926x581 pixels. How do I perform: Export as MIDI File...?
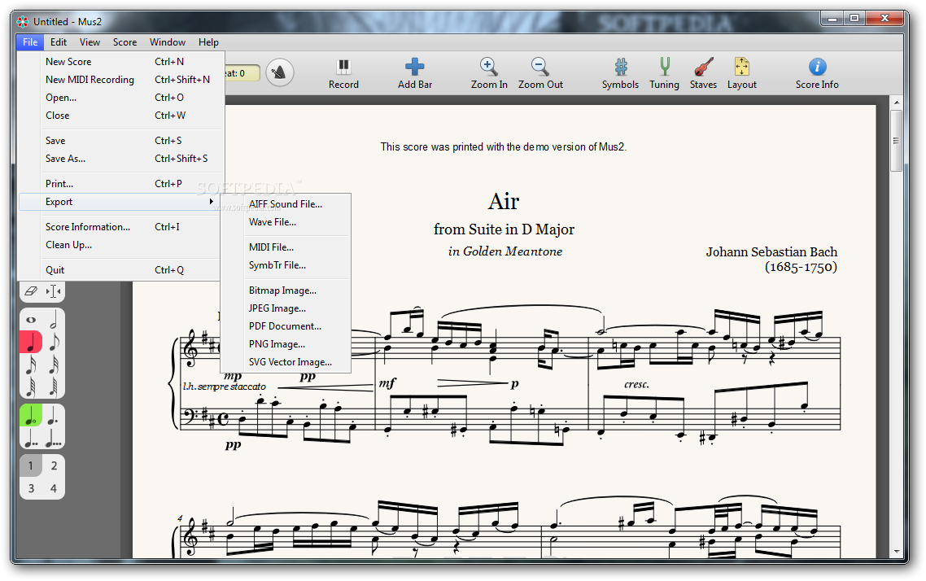pyautogui.click(x=286, y=247)
